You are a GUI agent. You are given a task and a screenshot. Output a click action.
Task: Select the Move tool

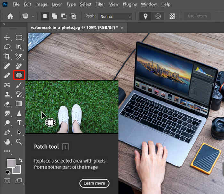coord(7,37)
